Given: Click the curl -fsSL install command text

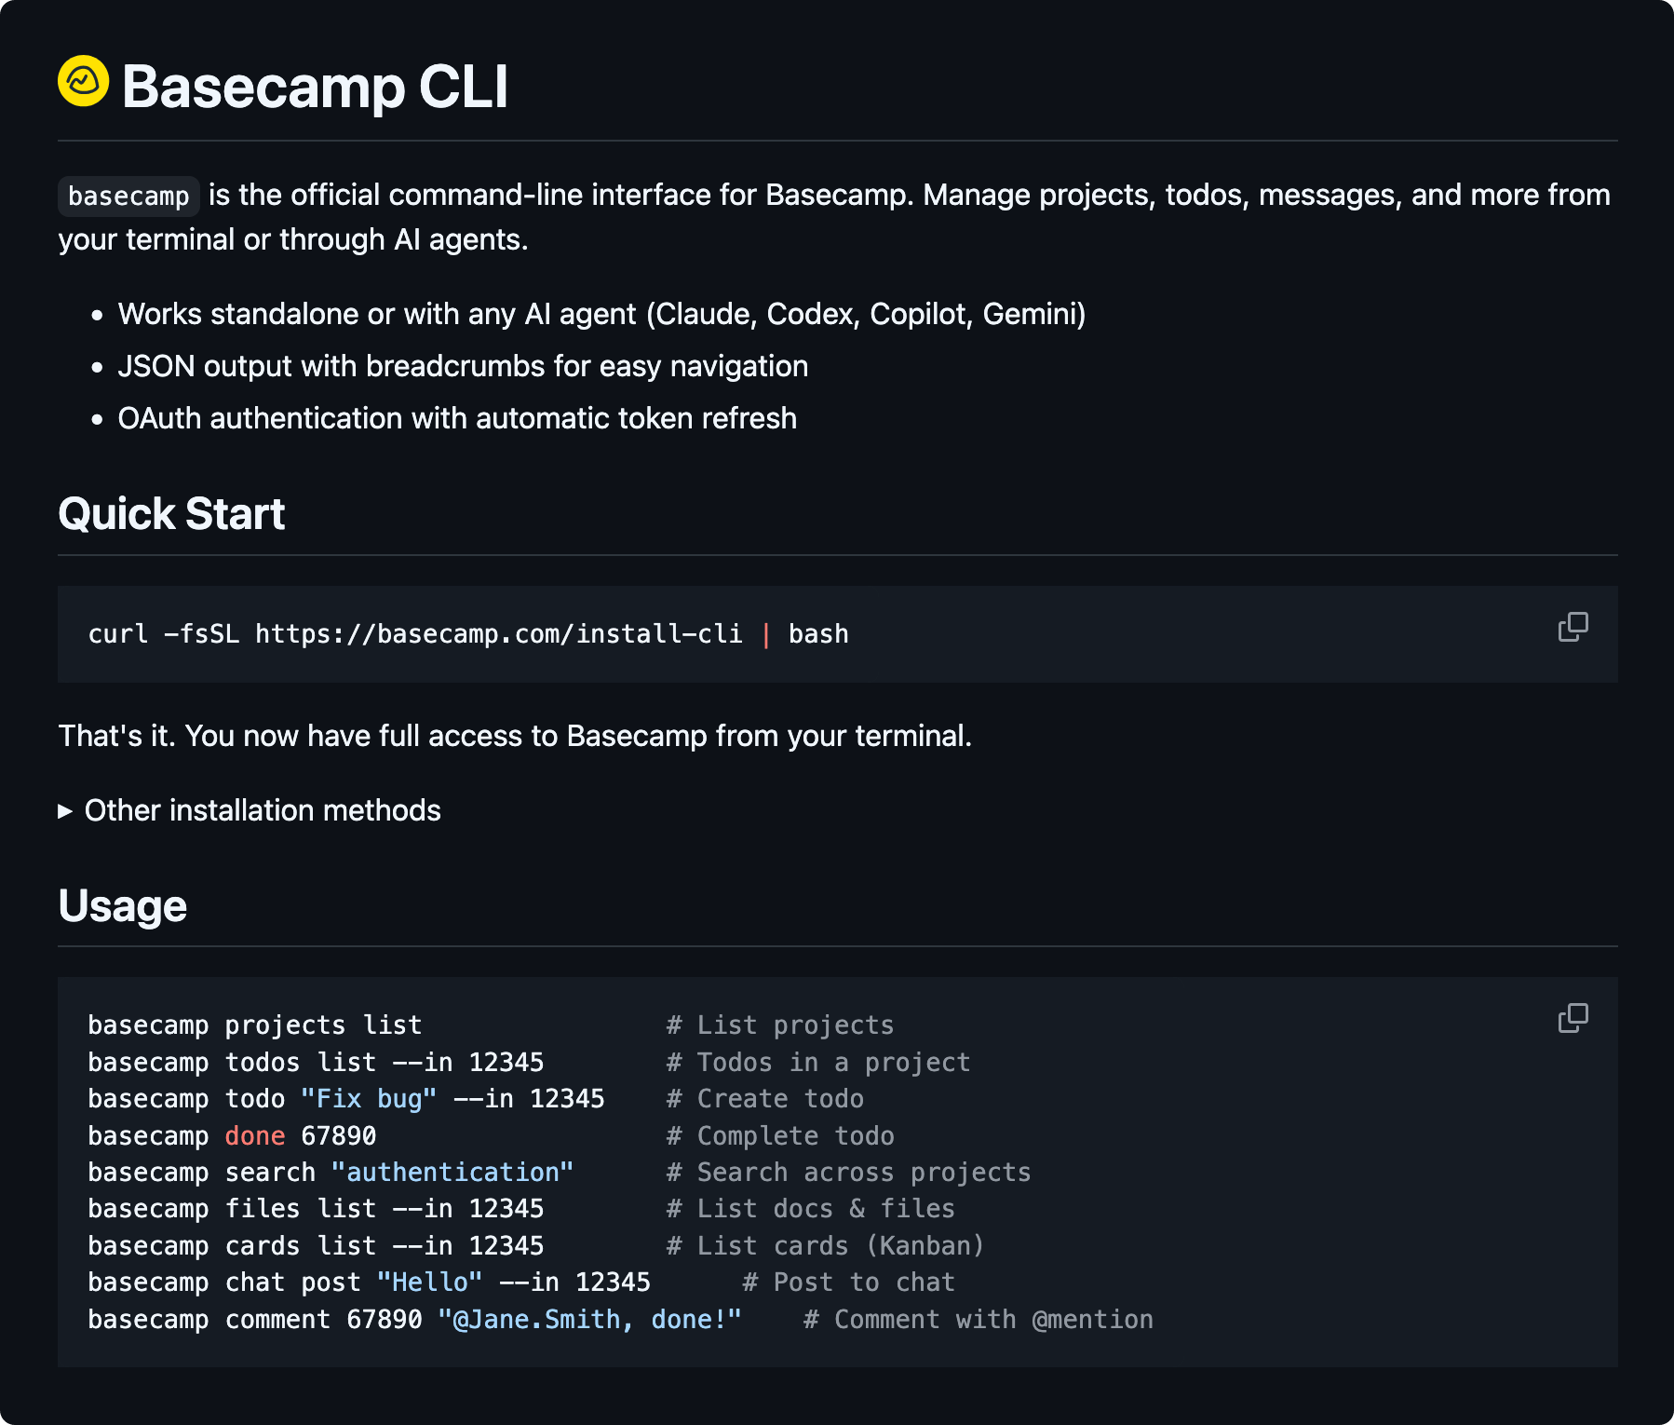Looking at the screenshot, I should point(468,634).
